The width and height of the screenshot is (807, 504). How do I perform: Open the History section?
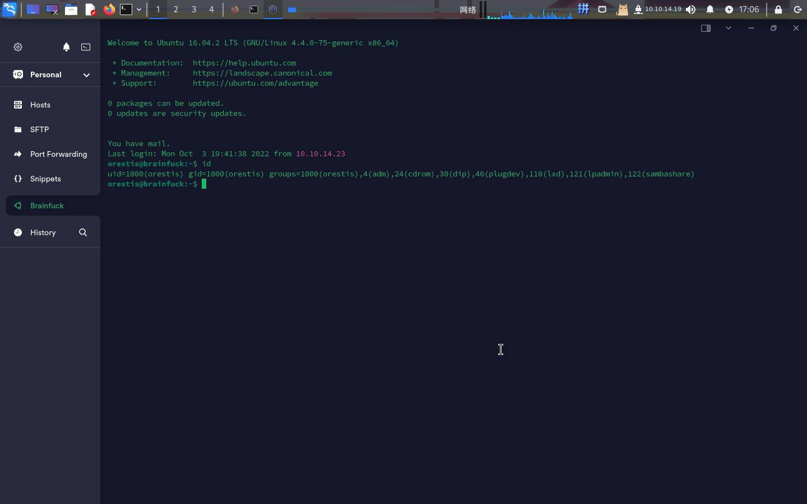pyautogui.click(x=43, y=232)
